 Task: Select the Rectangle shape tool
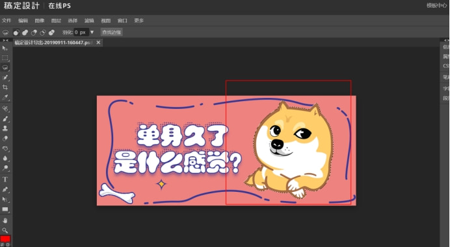[5, 209]
